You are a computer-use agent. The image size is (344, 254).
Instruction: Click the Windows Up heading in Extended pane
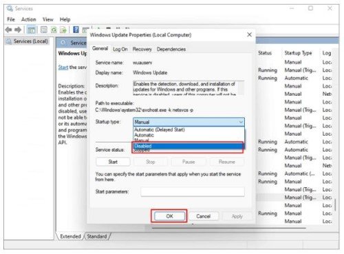click(x=72, y=53)
